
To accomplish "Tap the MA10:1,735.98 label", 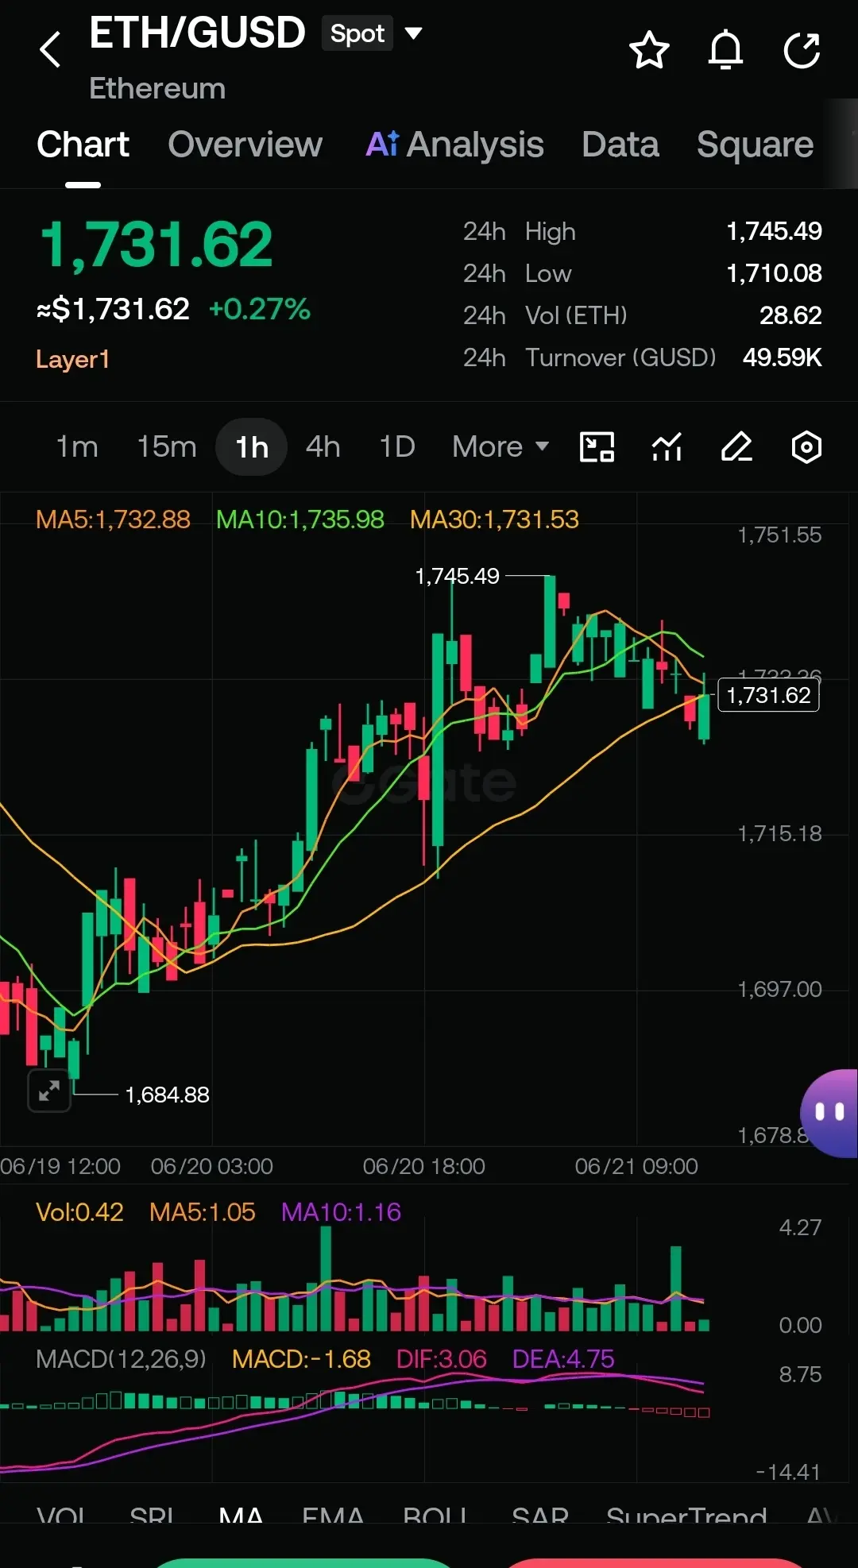I will [300, 519].
